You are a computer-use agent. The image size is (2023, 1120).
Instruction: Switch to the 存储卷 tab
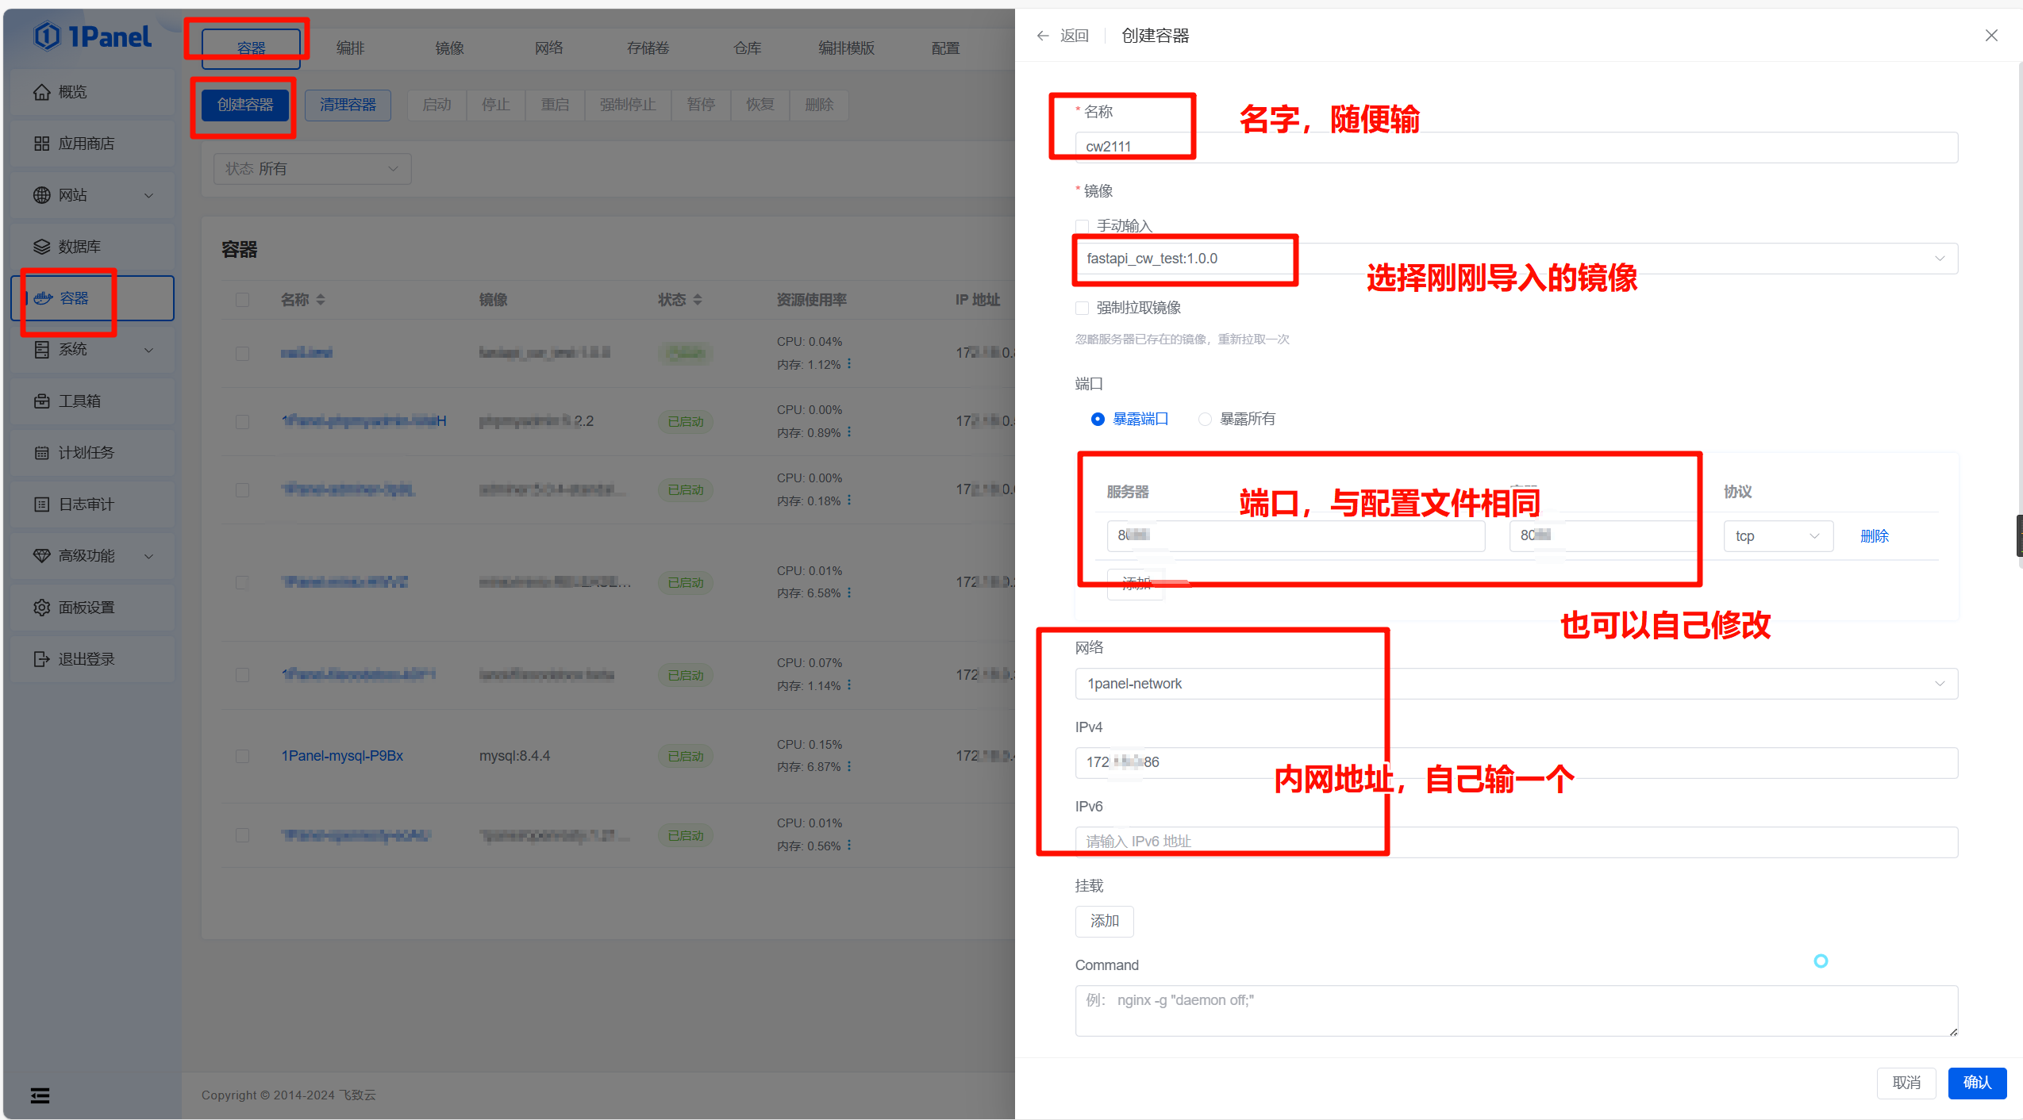648,48
